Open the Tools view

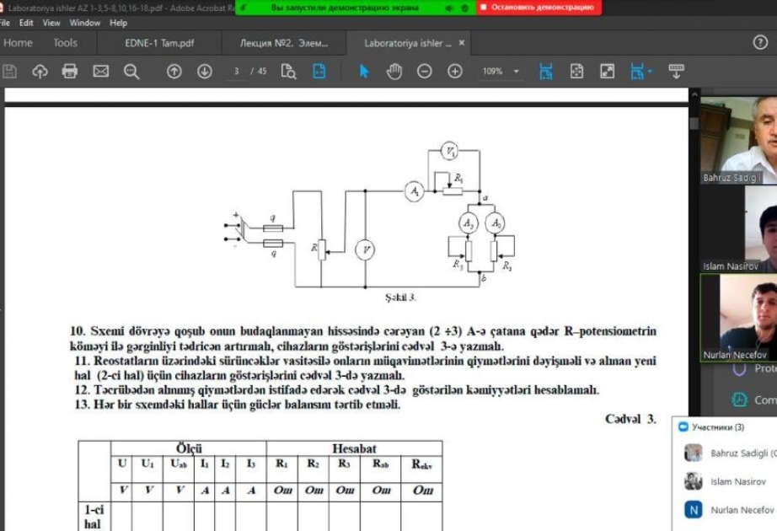coord(66,43)
